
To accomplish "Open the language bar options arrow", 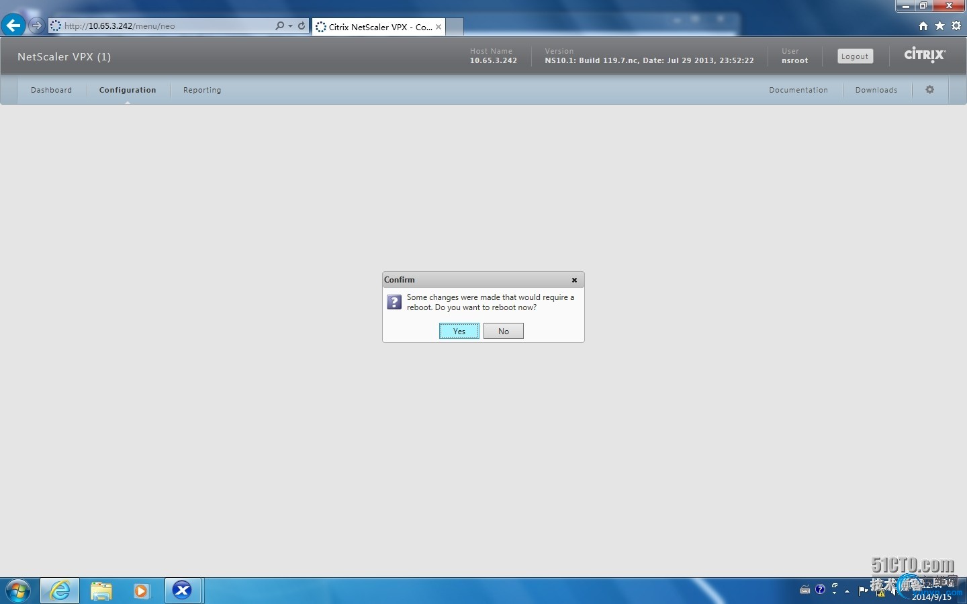I will pos(835,593).
